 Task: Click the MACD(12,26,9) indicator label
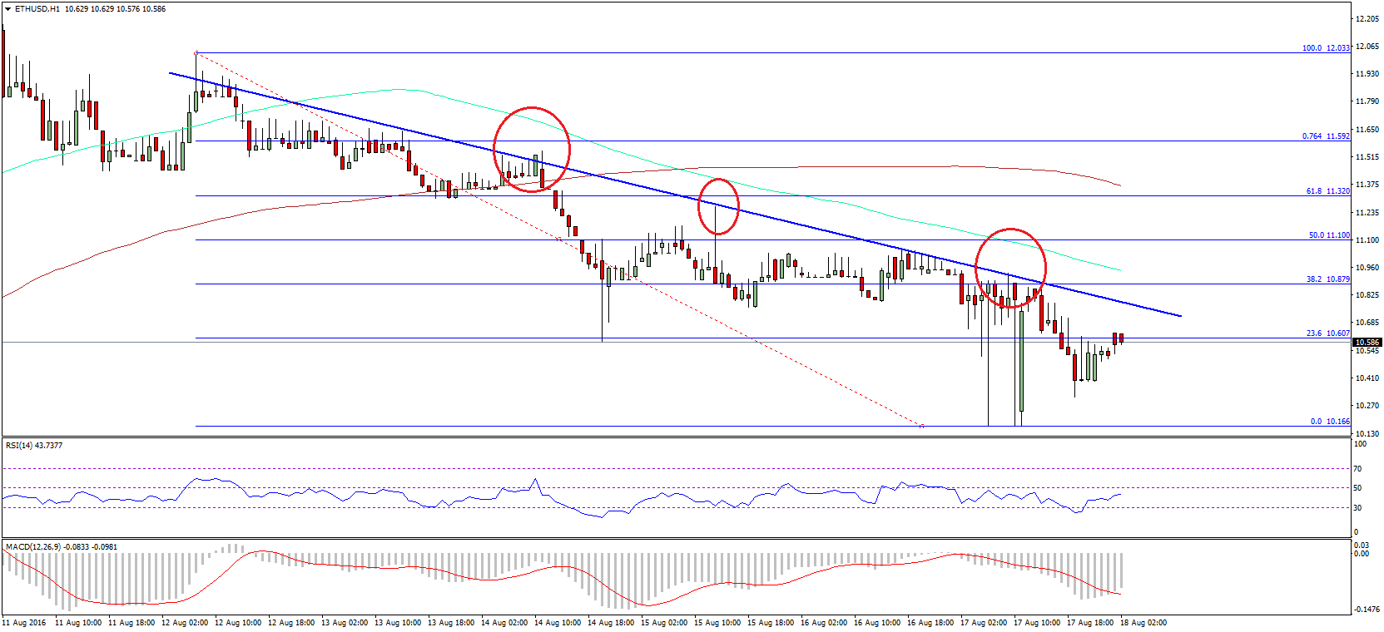click(x=61, y=547)
